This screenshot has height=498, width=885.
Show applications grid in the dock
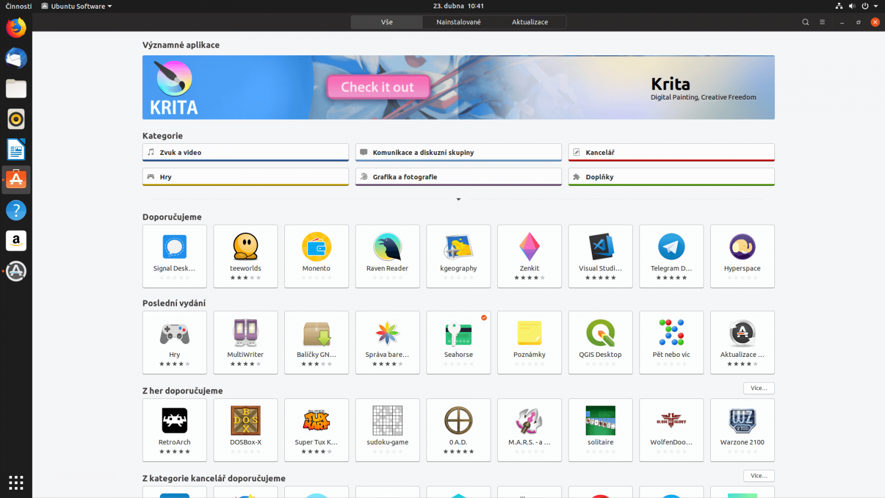(x=16, y=483)
